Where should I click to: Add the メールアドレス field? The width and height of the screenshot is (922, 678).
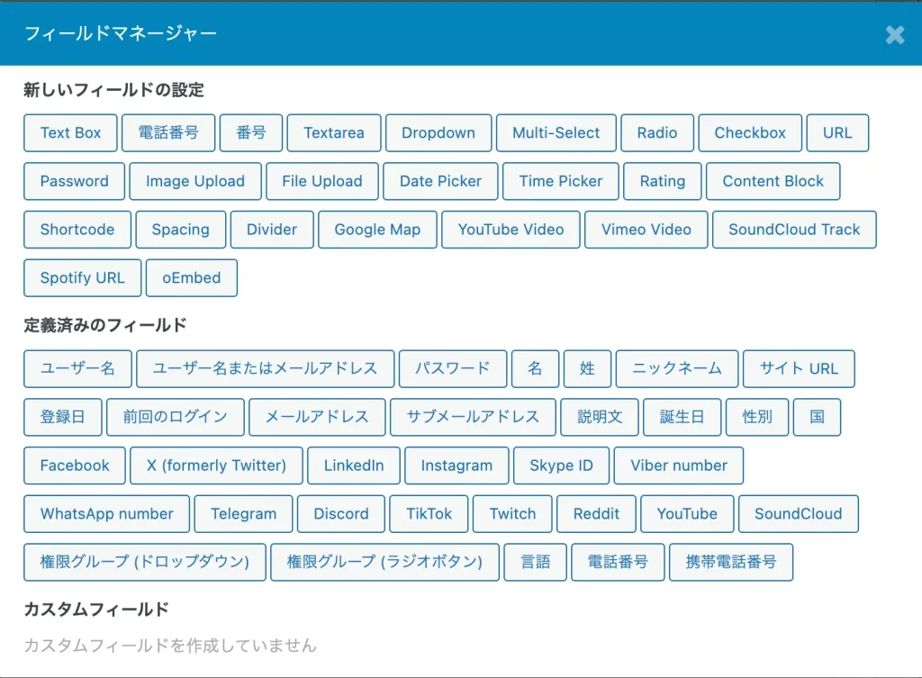[x=317, y=417]
